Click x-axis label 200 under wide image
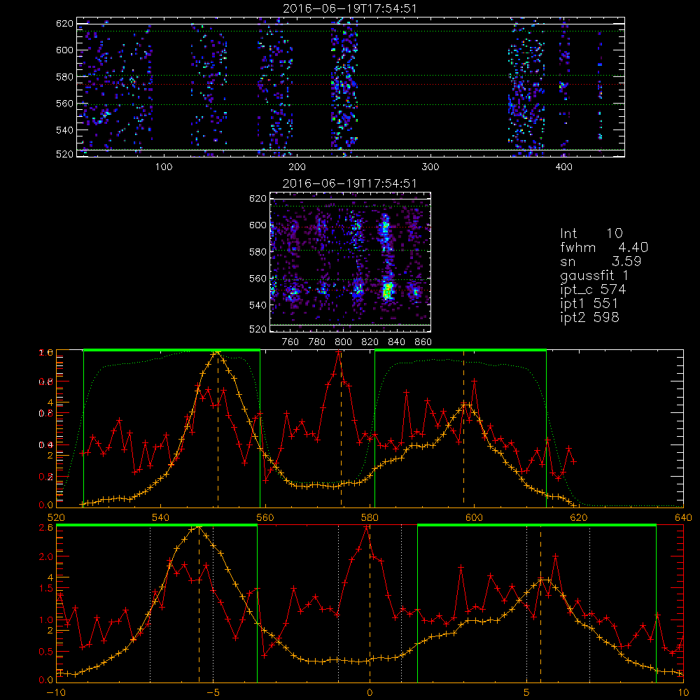 point(297,167)
